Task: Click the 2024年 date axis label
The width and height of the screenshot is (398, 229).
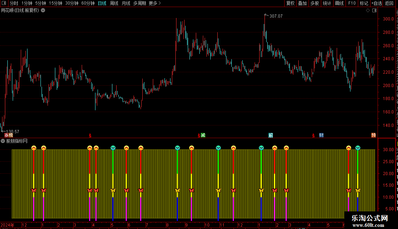Action: tap(7, 225)
